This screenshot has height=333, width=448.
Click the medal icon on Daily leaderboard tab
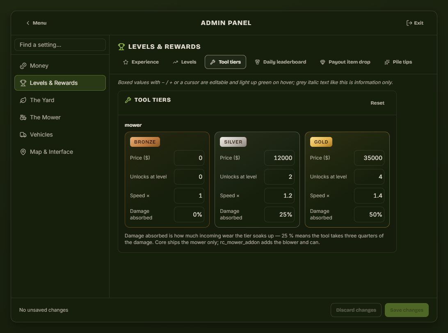click(x=257, y=62)
